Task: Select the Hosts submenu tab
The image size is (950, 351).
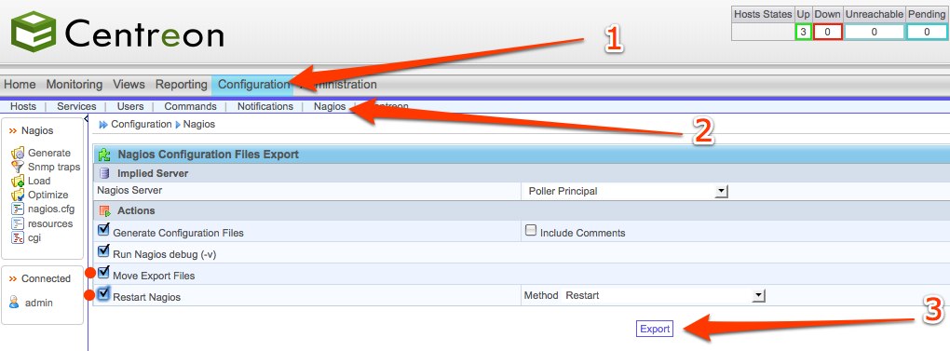Action: coord(23,106)
